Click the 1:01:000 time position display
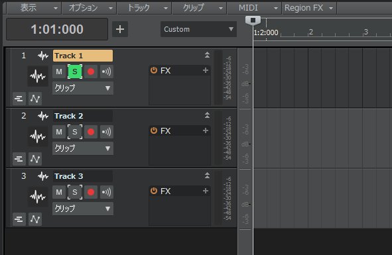 (x=57, y=29)
